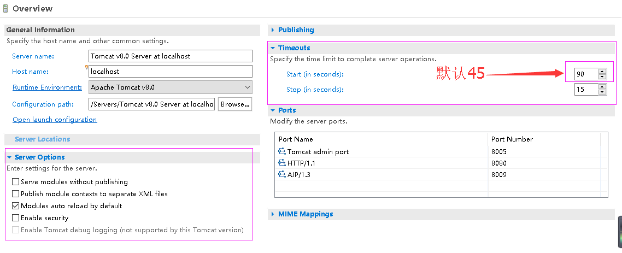Increase the Stop timeout with up arrow

point(602,87)
